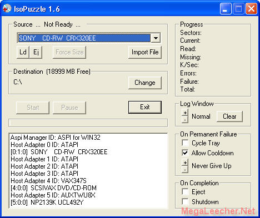Click log line 'Host Adapter 0 ID: ATAPI'
Viewport: 260px width, 218px height.
click(x=44, y=145)
